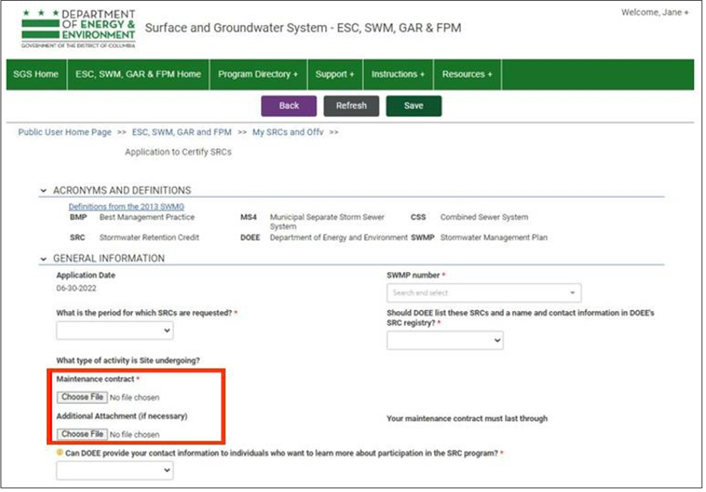Expand the Instructions menu
The height and width of the screenshot is (492, 706).
(397, 74)
